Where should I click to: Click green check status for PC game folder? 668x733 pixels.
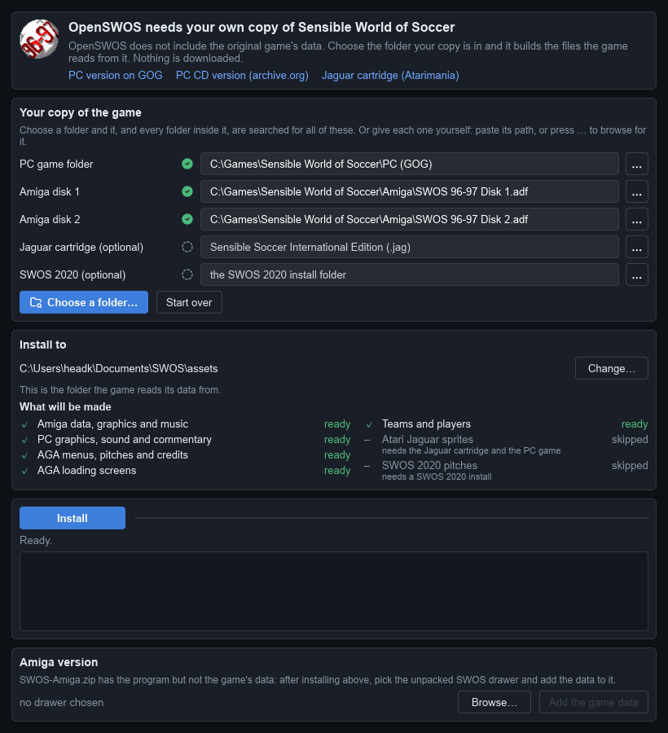click(x=187, y=164)
